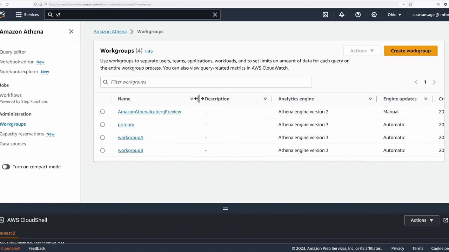Viewport: 449px width, 252px height.
Task: Click the browser URL address field
Action: pyautogui.click(x=100, y=4)
